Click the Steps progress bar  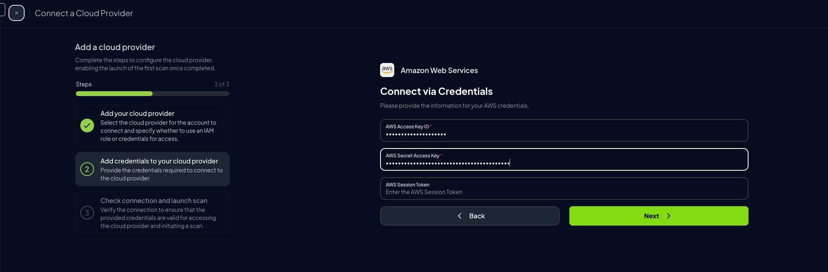click(x=152, y=93)
